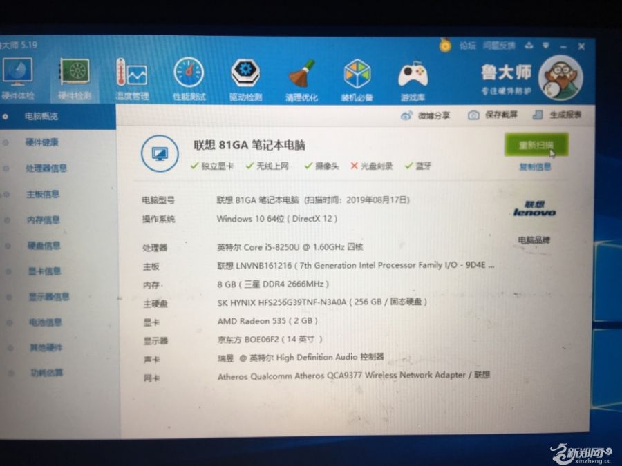The width and height of the screenshot is (622, 466).
Task: Open 显卡信息 in the sidebar
Action: [x=44, y=271]
